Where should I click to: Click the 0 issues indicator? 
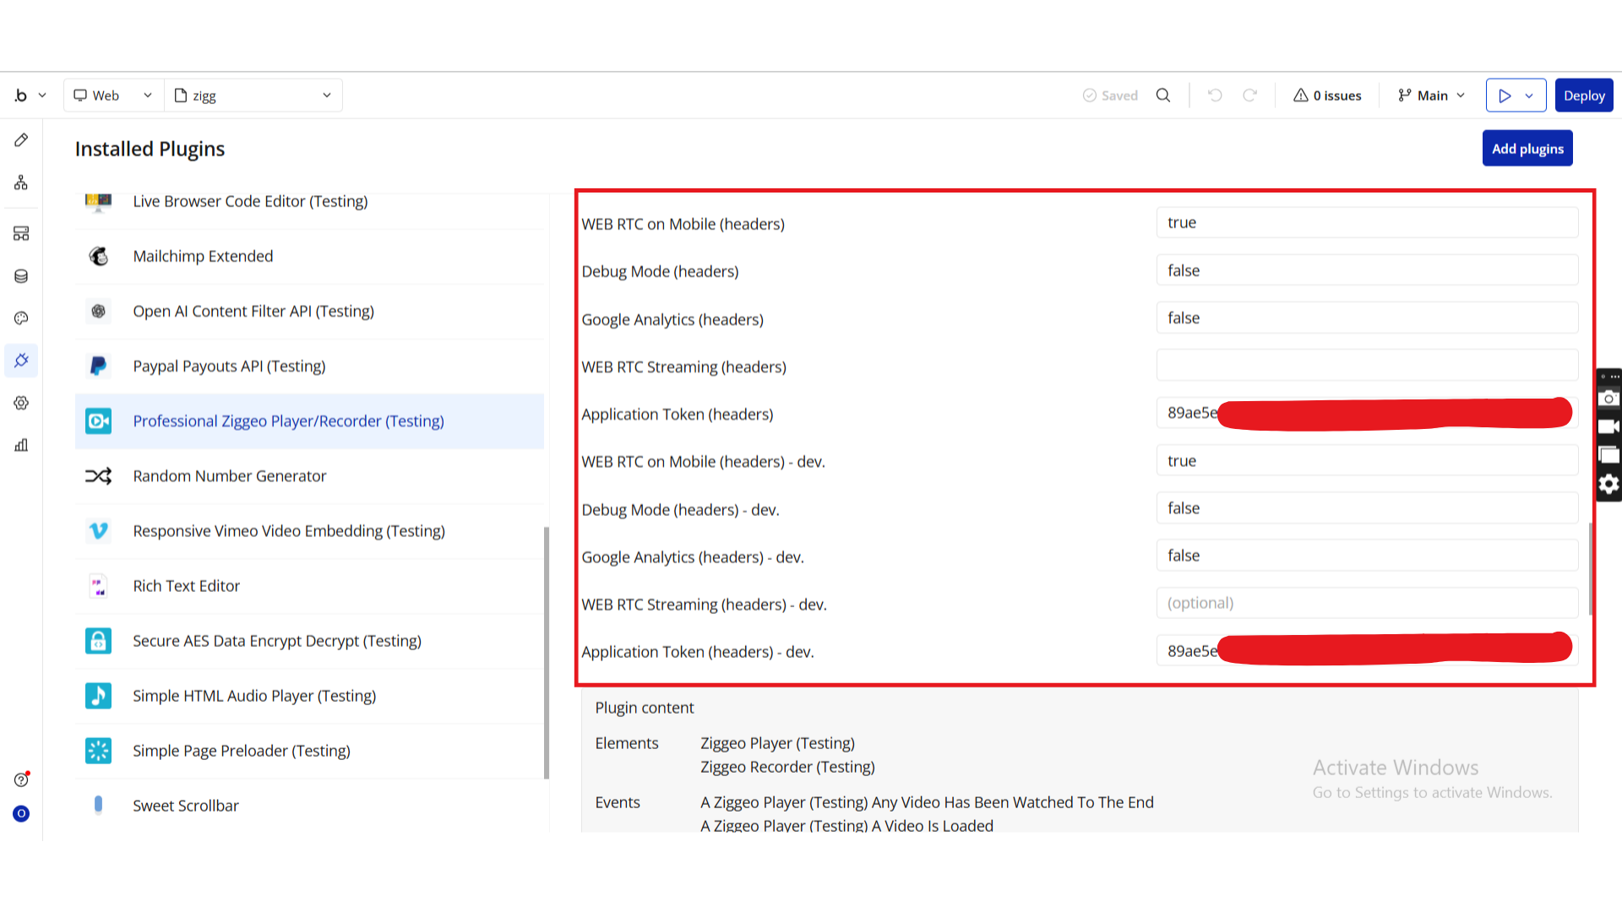(x=1327, y=95)
